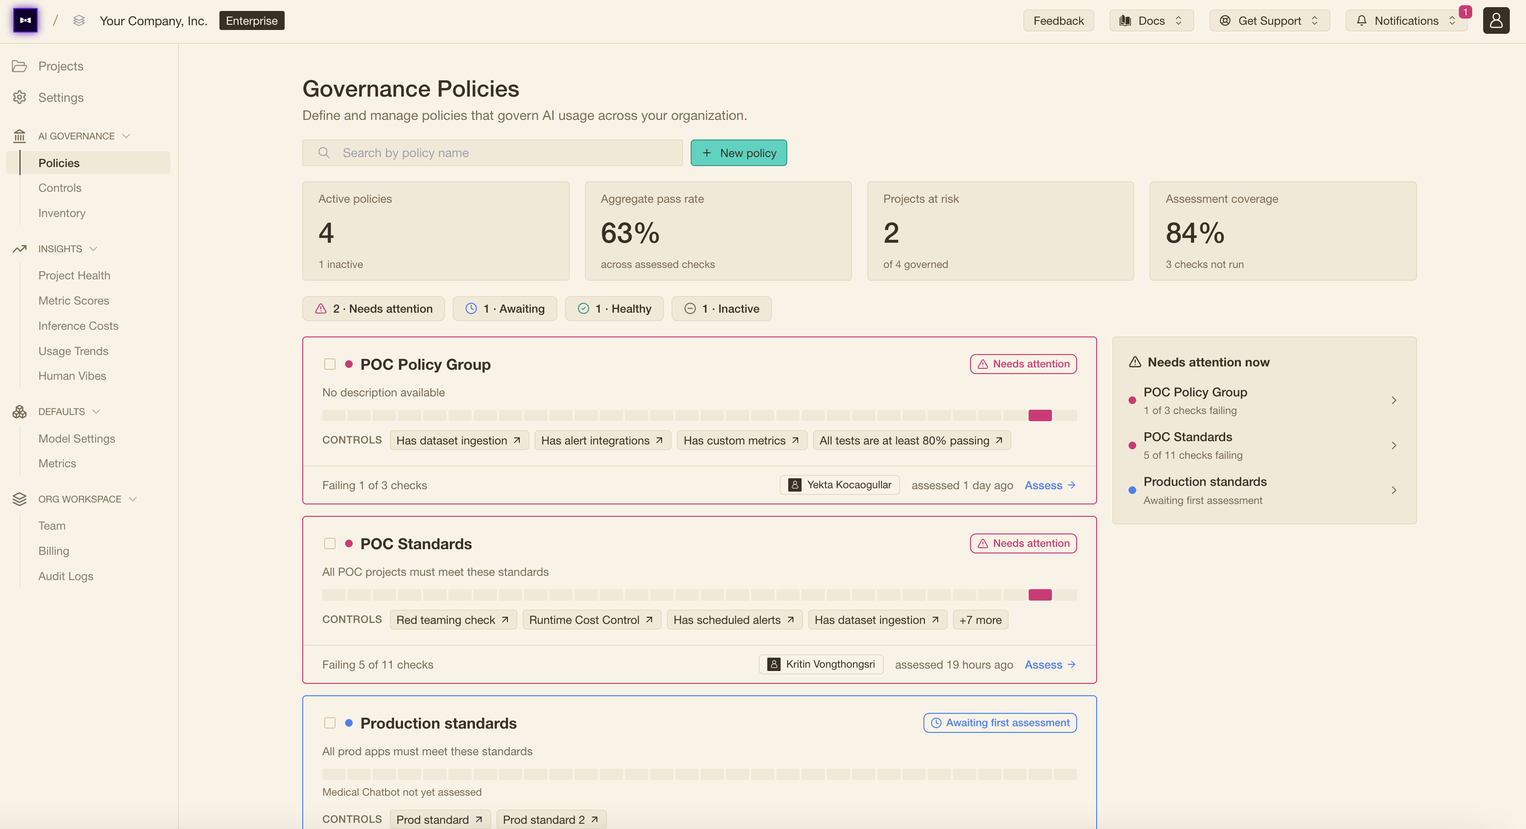Click red segment in POC Policy Group progress bar
The image size is (1526, 829).
[1040, 415]
